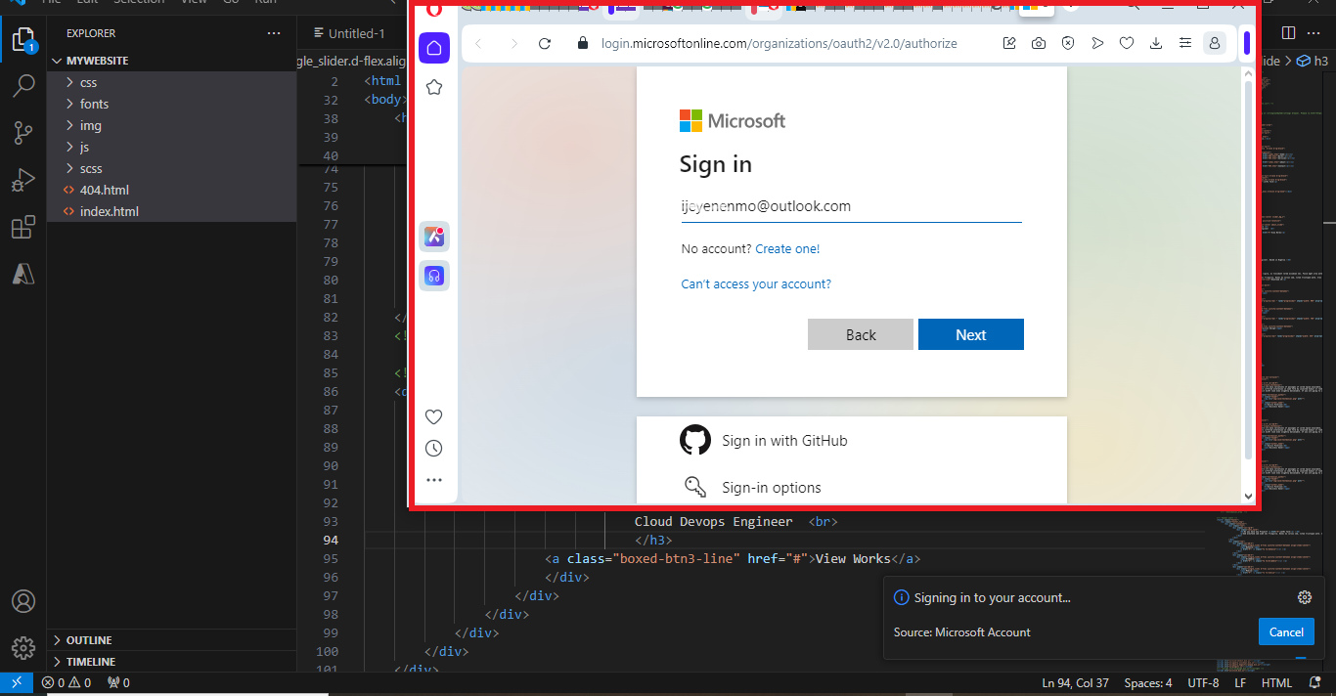The width and height of the screenshot is (1336, 696).
Task: Open the Manage gear in VS Code activity bar
Action: click(23, 647)
